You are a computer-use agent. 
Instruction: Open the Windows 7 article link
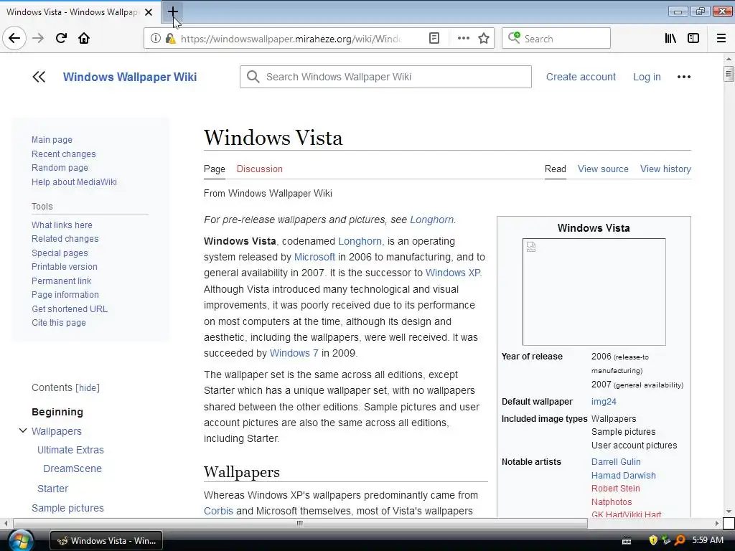point(294,353)
